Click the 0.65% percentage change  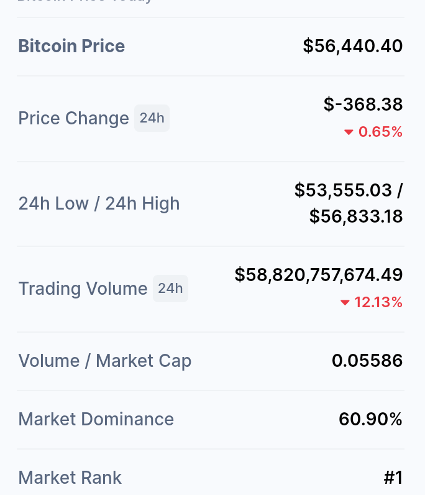pyautogui.click(x=380, y=132)
